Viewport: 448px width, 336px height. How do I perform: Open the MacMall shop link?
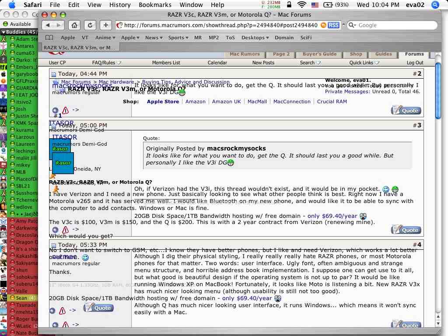tap(257, 101)
